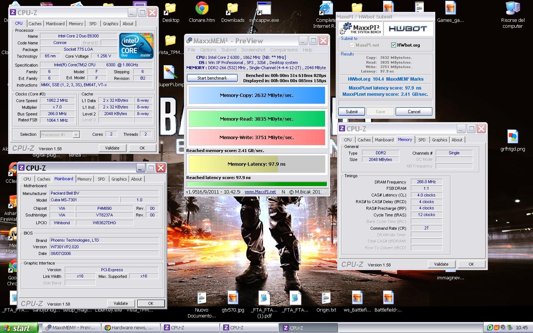Open the Help menu in MaxxMEM²
Viewport: 533px width, 333px height.
[307, 50]
